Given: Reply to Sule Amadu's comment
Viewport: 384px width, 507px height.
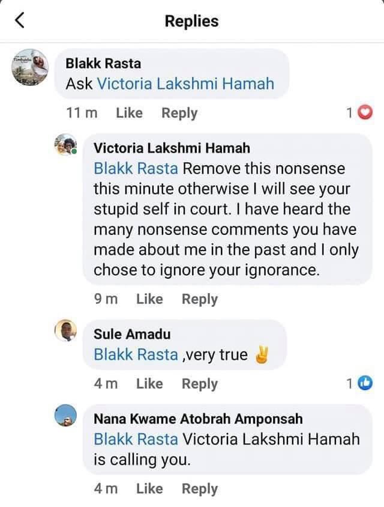Looking at the screenshot, I should tap(200, 384).
